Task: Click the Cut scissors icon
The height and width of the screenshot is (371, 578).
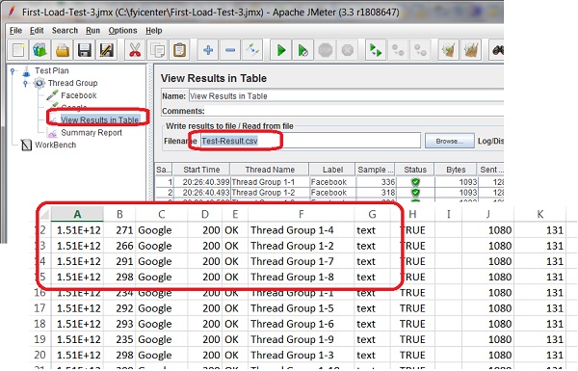Action: point(135,50)
